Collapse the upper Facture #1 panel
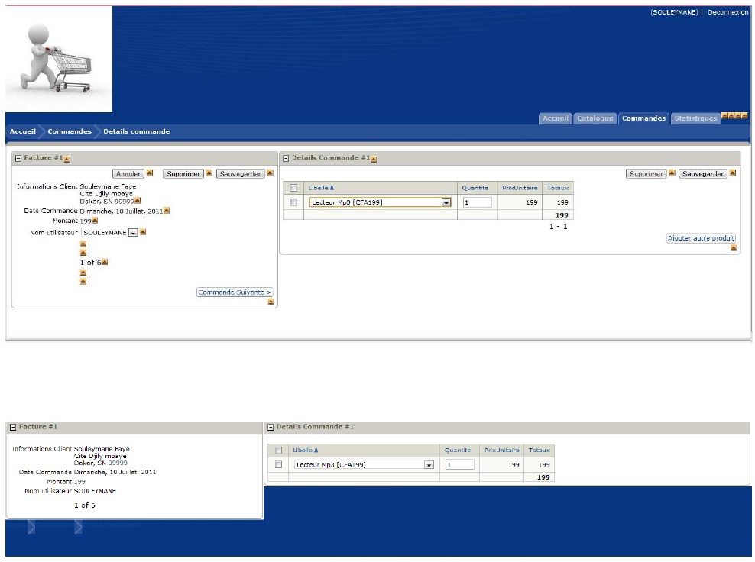The image size is (755, 562). click(18, 158)
